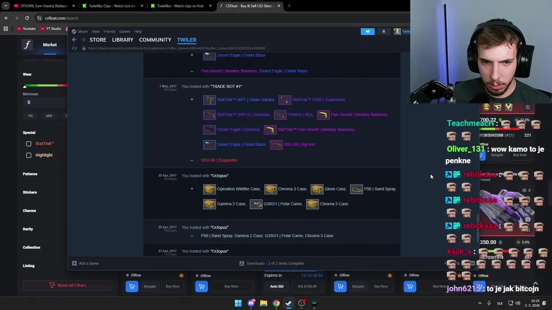Open SSG 08 Dragonfire item link
This screenshot has width=552, height=310.
click(219, 160)
